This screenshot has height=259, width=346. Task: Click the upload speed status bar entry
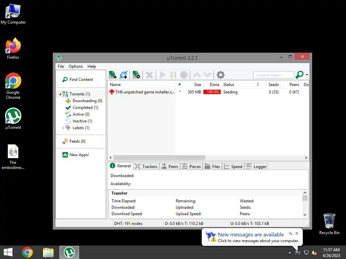pyautogui.click(x=250, y=224)
